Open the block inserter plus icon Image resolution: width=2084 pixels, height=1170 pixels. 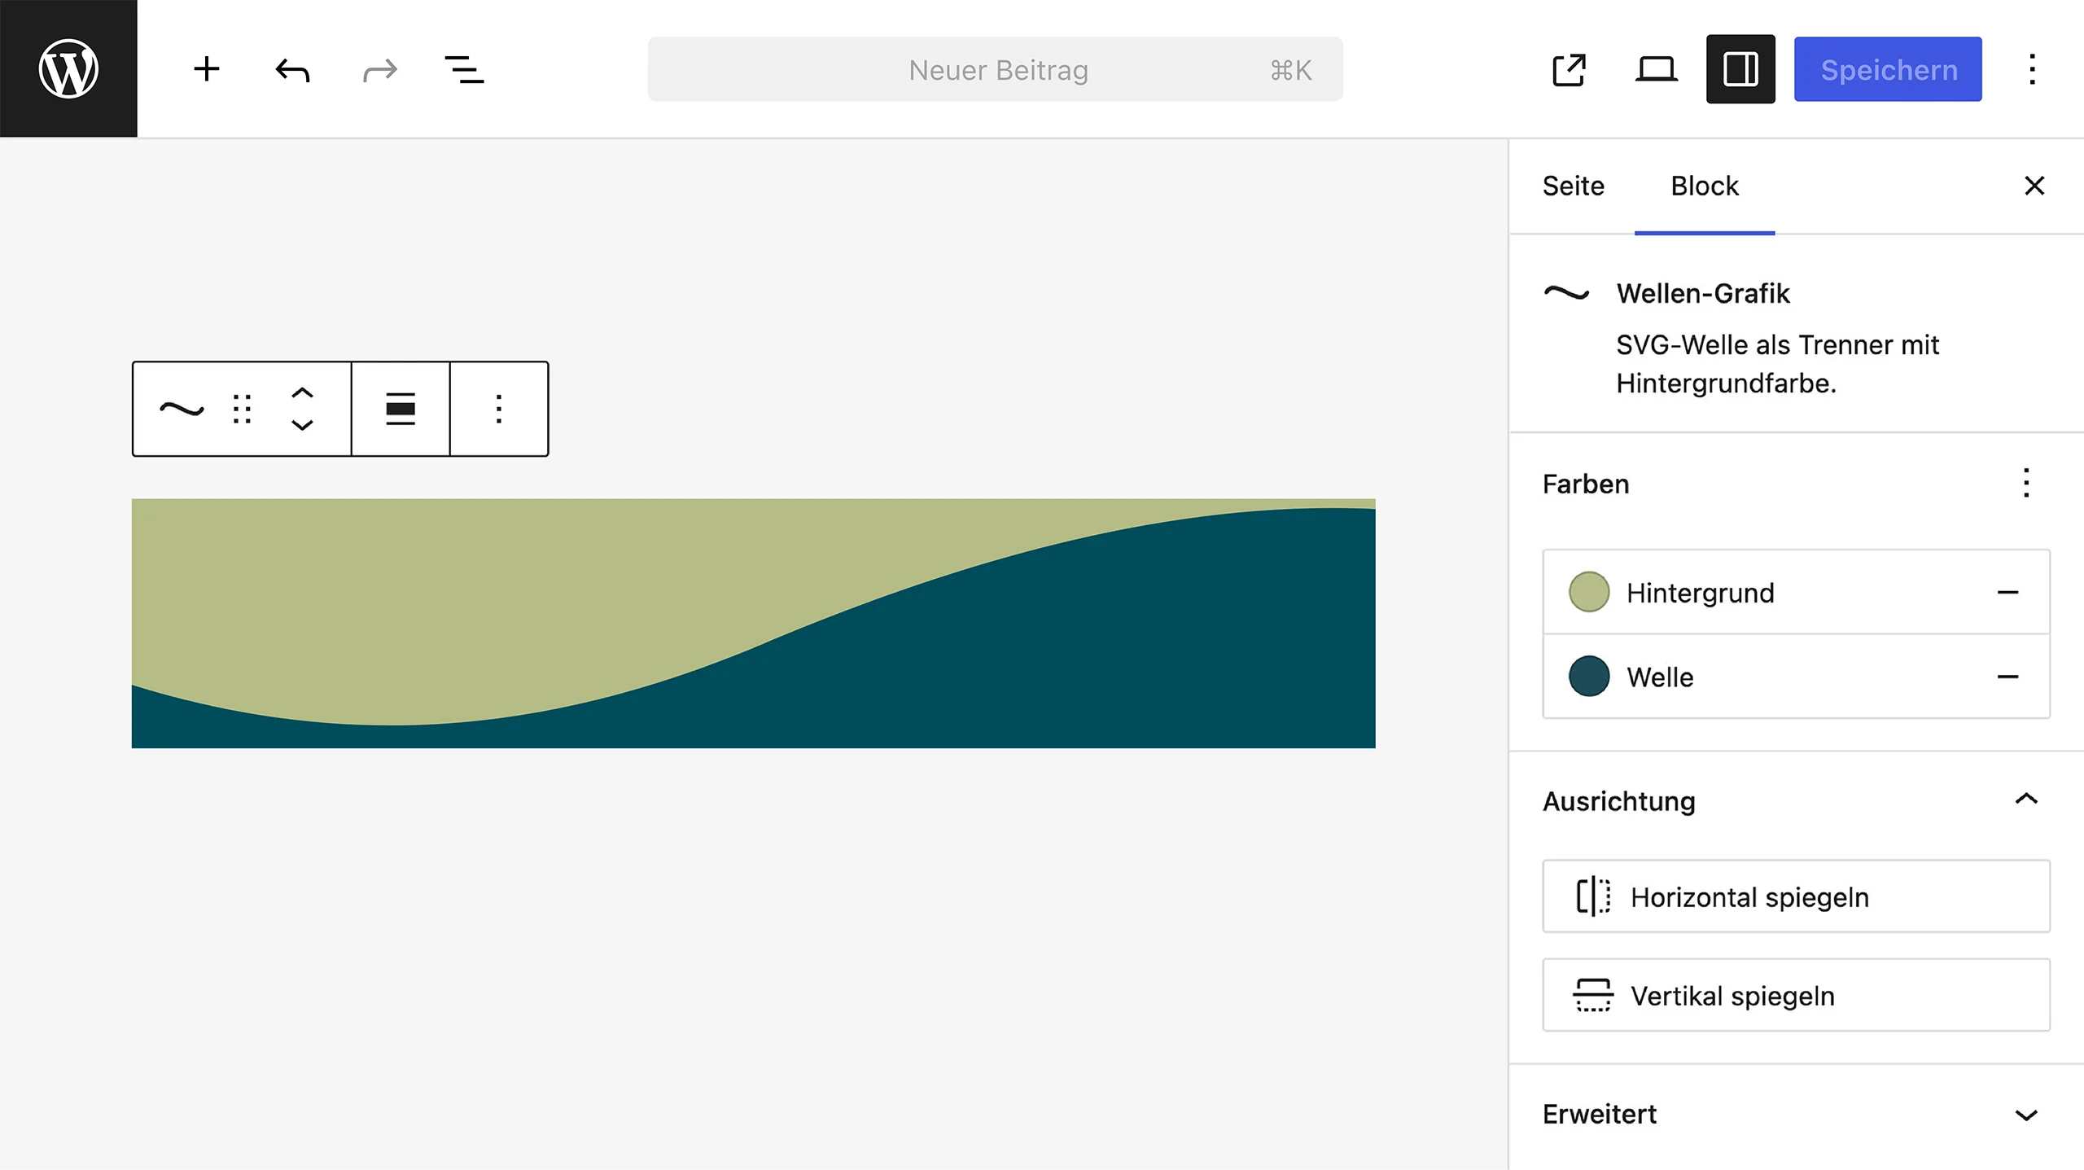click(x=207, y=69)
